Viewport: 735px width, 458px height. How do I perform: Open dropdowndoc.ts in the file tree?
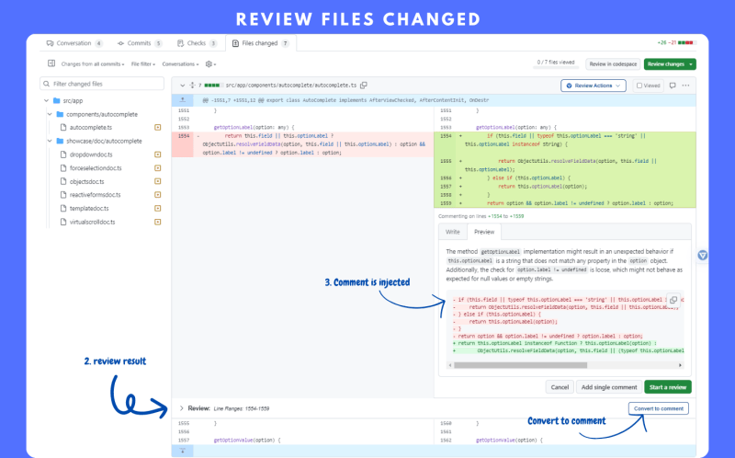pyautogui.click(x=91, y=155)
